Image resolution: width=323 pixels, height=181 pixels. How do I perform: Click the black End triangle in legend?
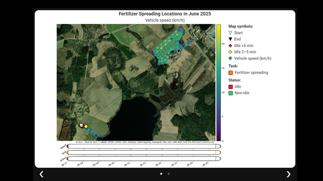pos(231,39)
